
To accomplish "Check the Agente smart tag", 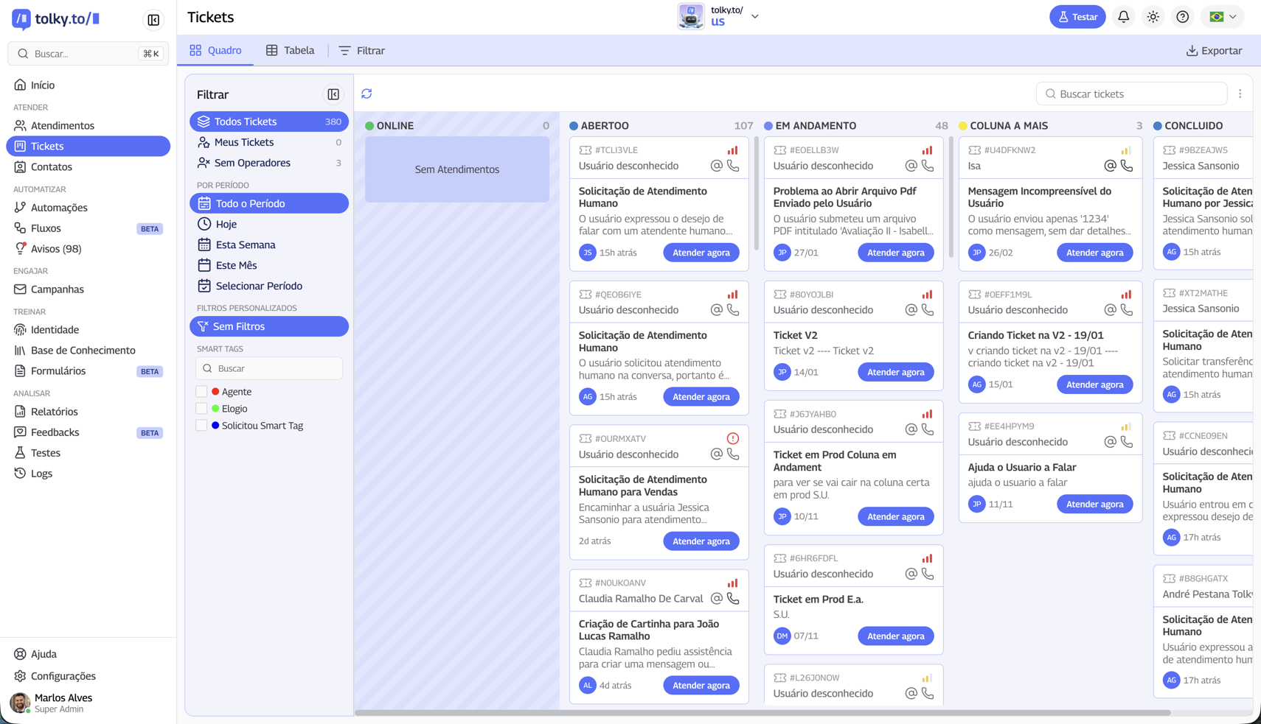I will pos(201,392).
